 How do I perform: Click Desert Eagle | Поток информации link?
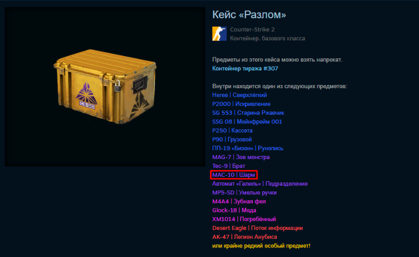click(258, 228)
